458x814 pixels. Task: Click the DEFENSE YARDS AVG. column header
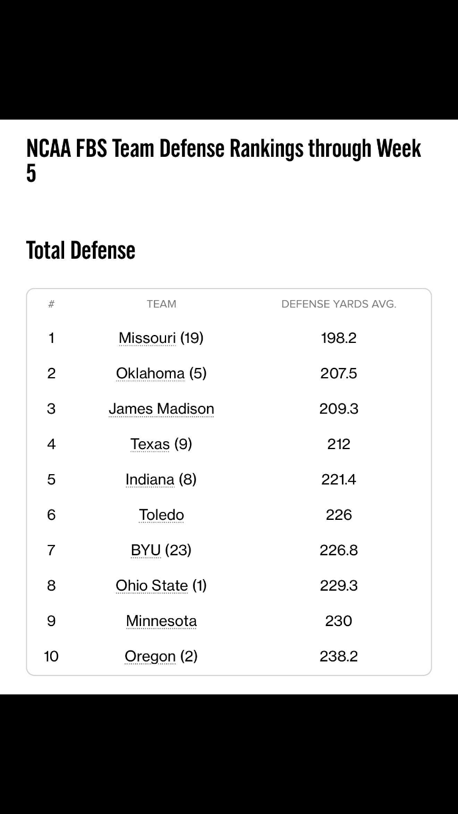338,304
